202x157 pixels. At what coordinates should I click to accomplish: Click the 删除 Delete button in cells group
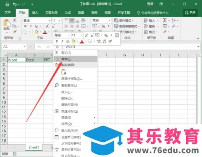tap(151, 26)
